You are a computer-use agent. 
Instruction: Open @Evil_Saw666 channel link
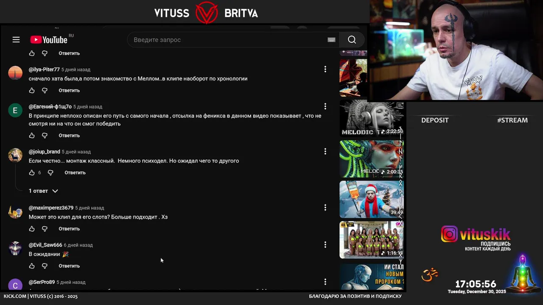(45, 245)
